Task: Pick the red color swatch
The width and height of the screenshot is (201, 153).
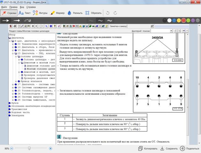Action: (x=183, y=20)
